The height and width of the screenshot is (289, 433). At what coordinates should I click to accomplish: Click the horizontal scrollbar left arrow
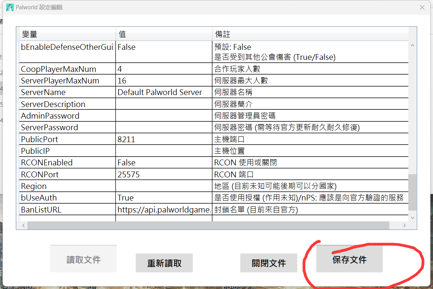24,226
